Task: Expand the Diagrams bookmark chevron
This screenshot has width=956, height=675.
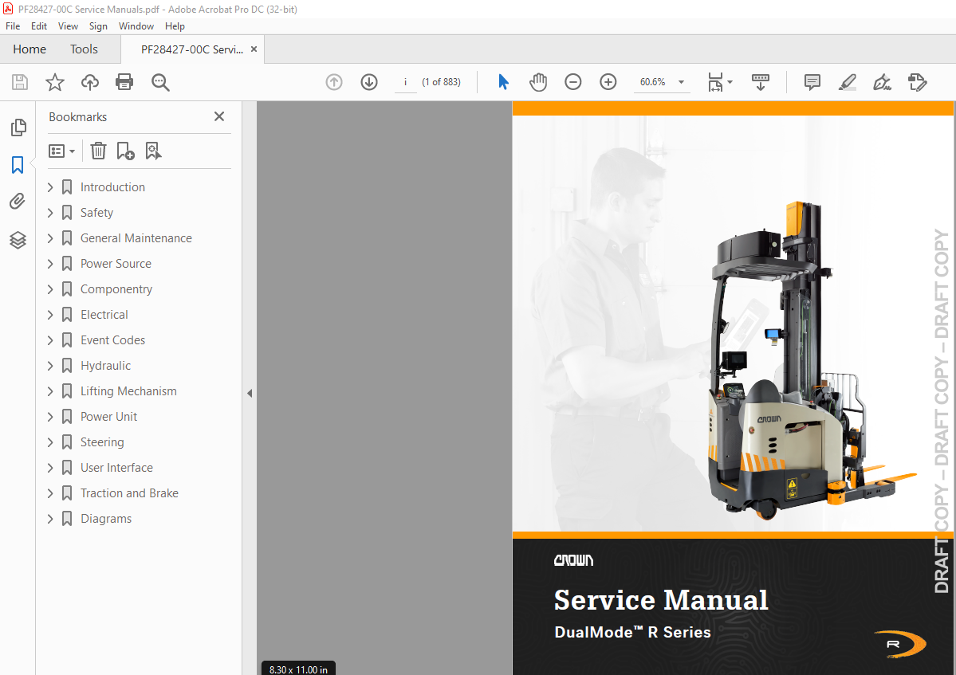Action: click(x=50, y=519)
